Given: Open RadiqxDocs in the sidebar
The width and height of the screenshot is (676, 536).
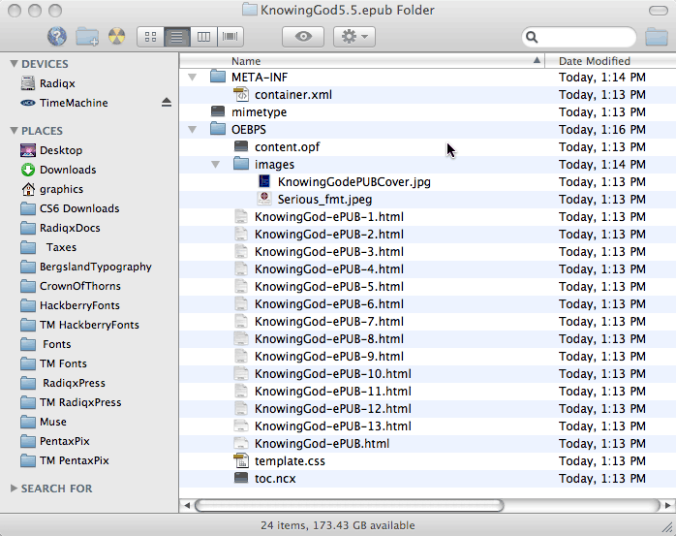Looking at the screenshot, I should coord(60,228).
